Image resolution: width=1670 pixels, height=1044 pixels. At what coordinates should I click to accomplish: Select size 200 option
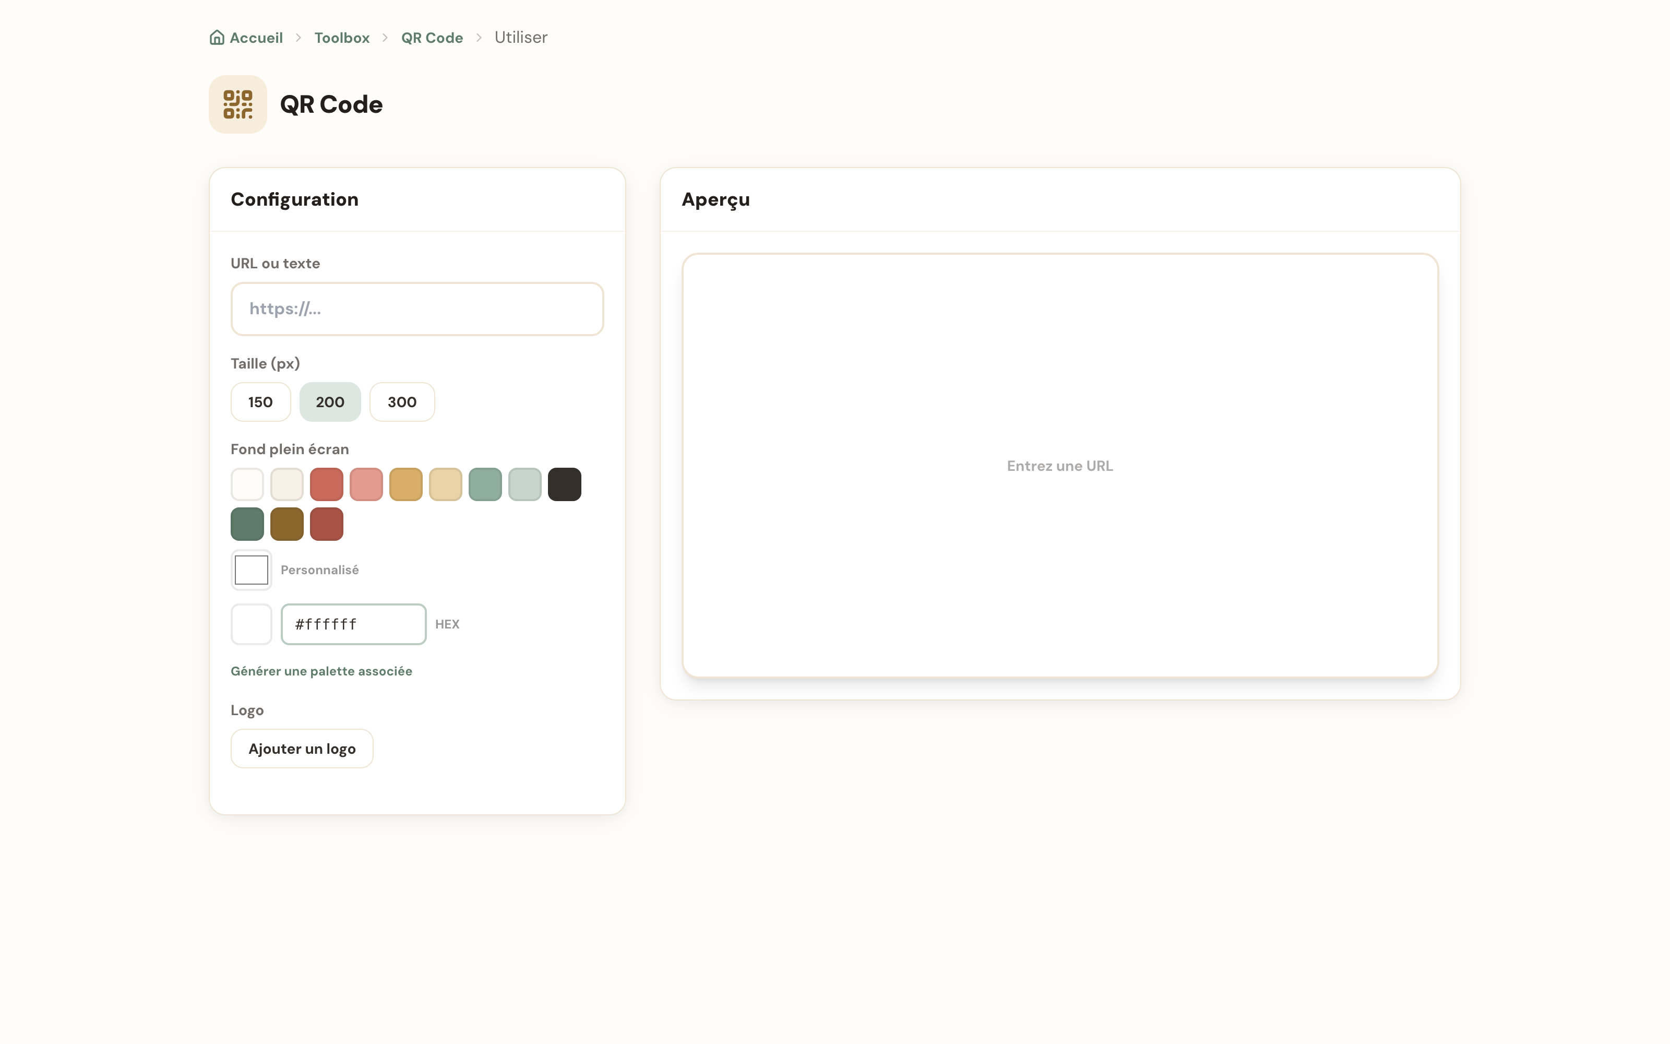330,402
